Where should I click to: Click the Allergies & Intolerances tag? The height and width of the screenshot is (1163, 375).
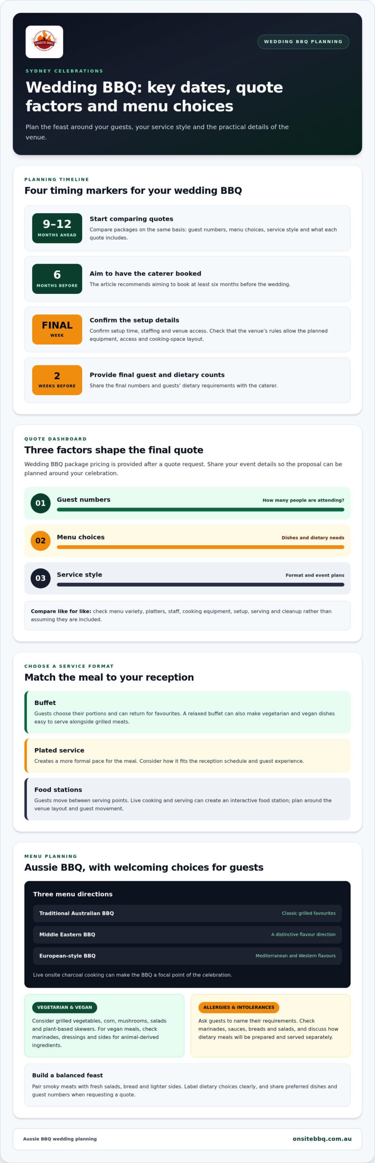tap(239, 1007)
